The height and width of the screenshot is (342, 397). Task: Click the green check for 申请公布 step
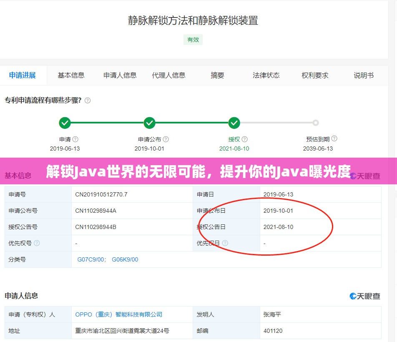149,123
